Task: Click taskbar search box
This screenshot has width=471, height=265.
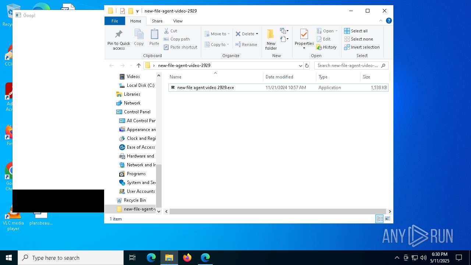Action: (71, 258)
